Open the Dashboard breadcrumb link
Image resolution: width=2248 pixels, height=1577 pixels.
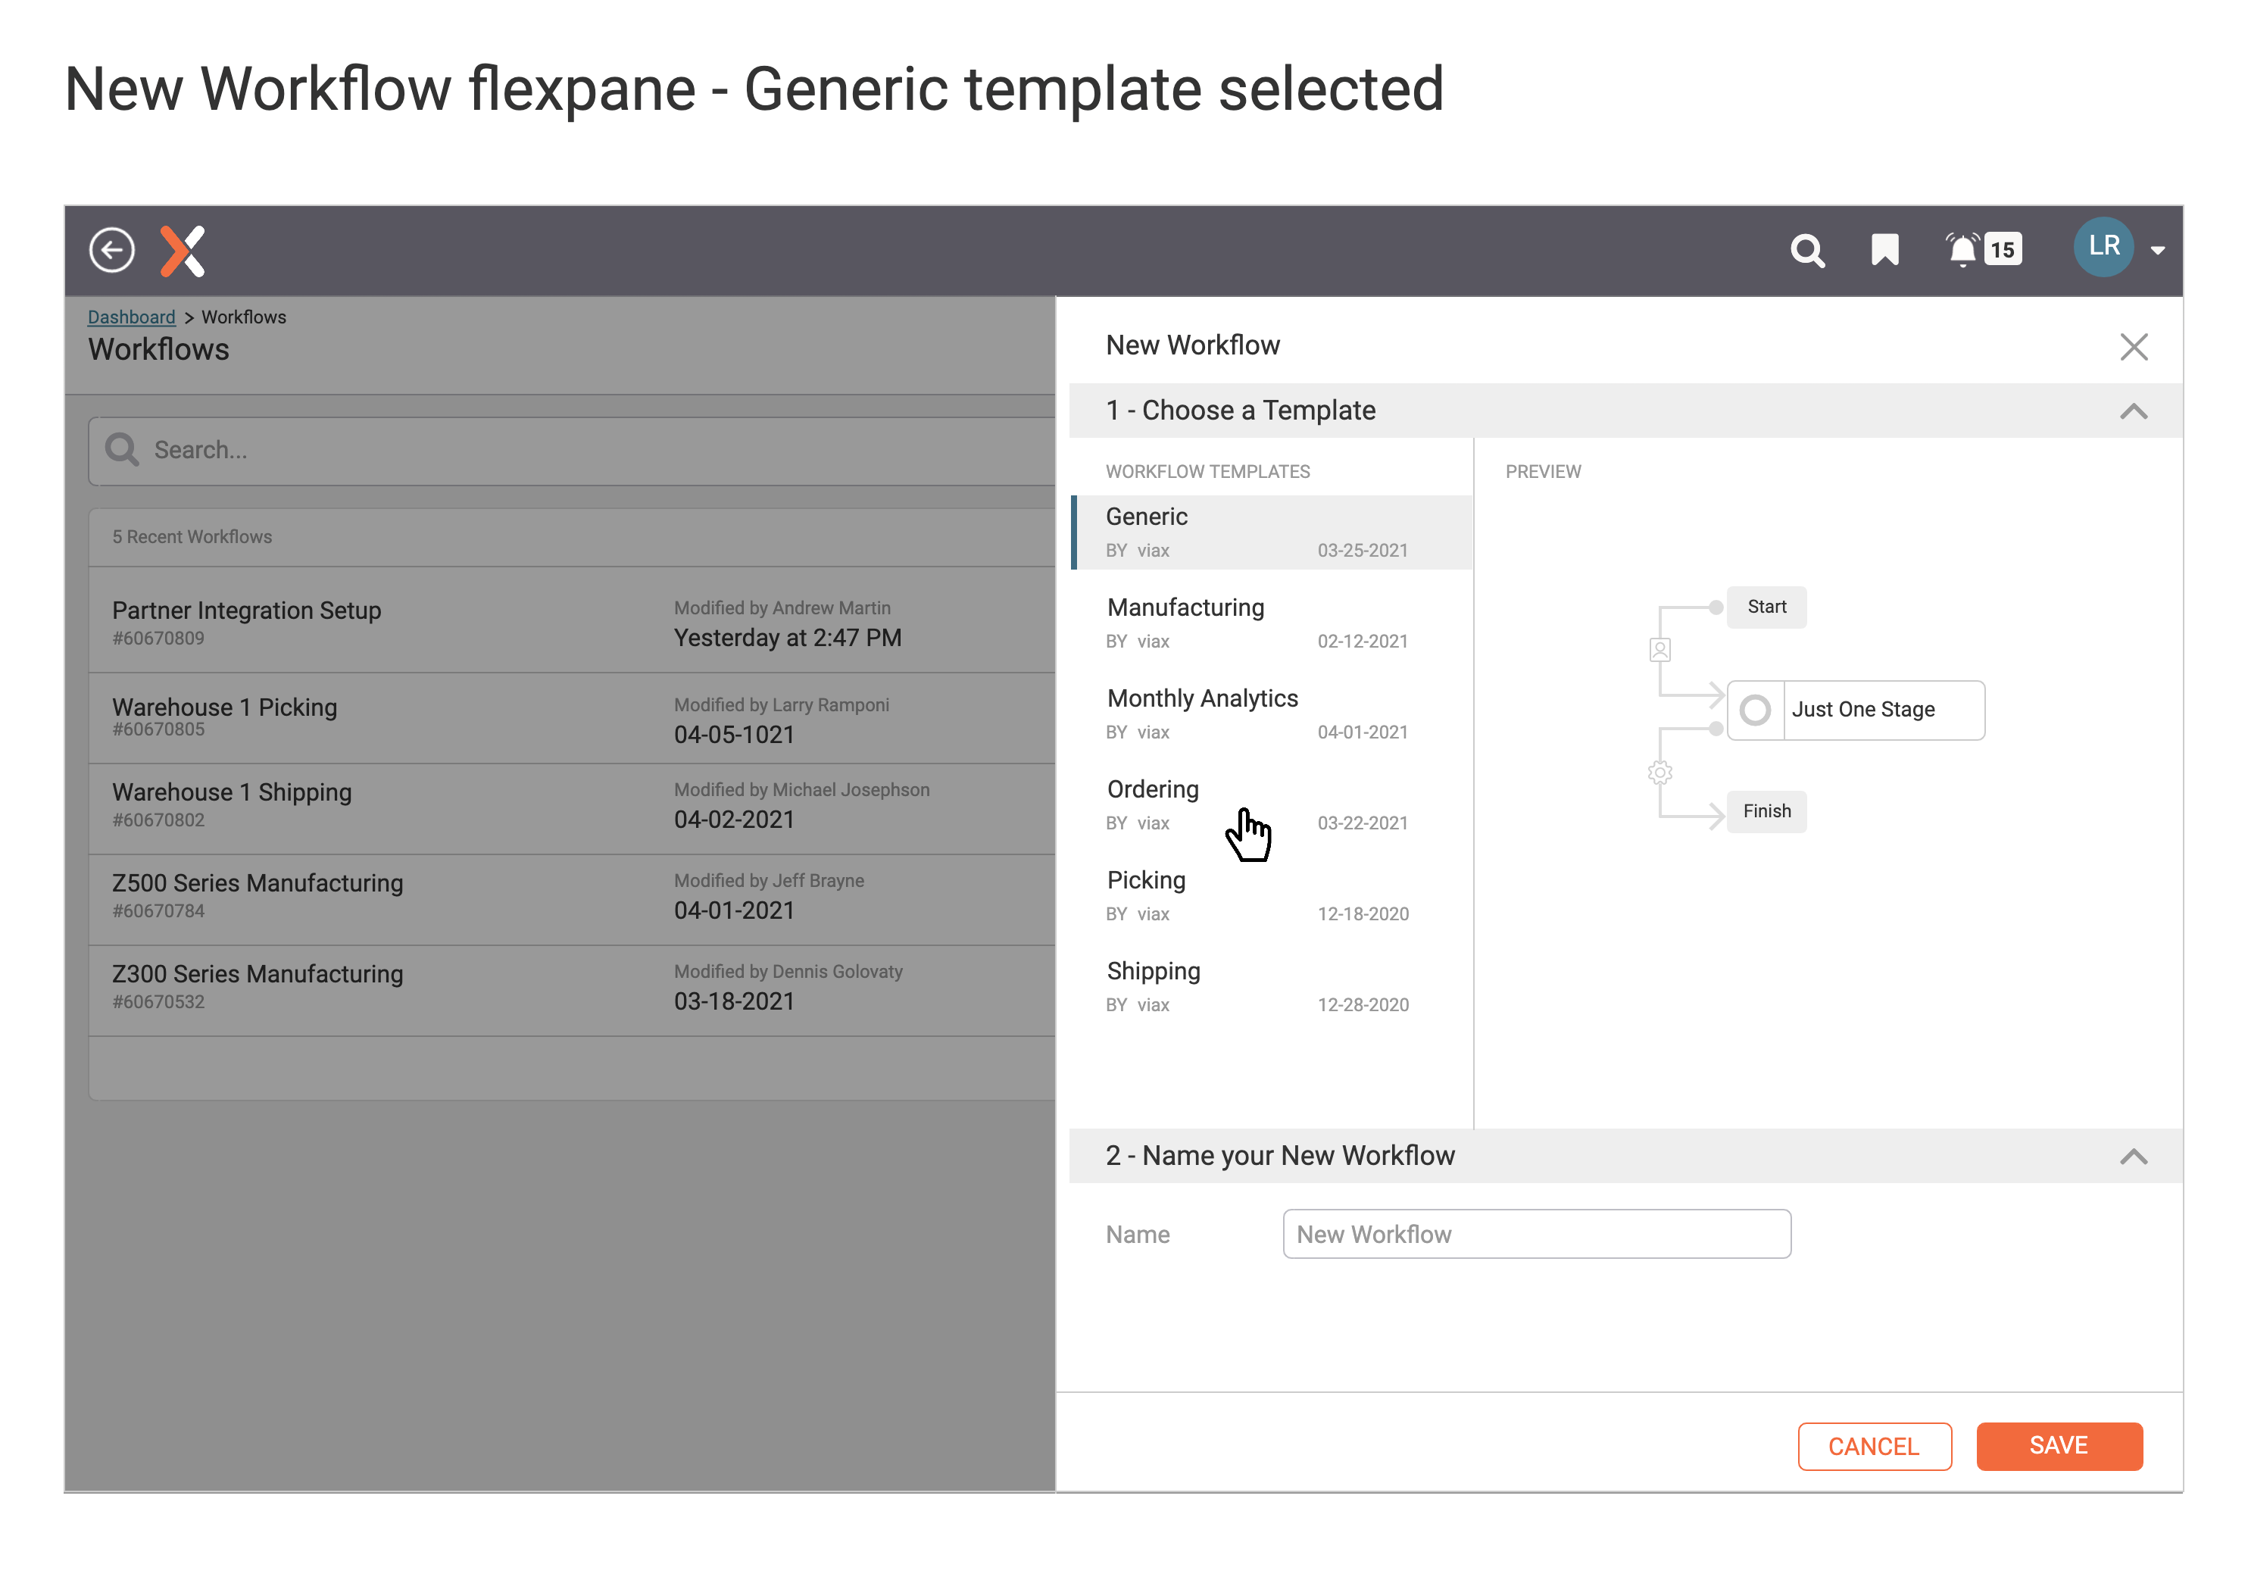(x=131, y=317)
